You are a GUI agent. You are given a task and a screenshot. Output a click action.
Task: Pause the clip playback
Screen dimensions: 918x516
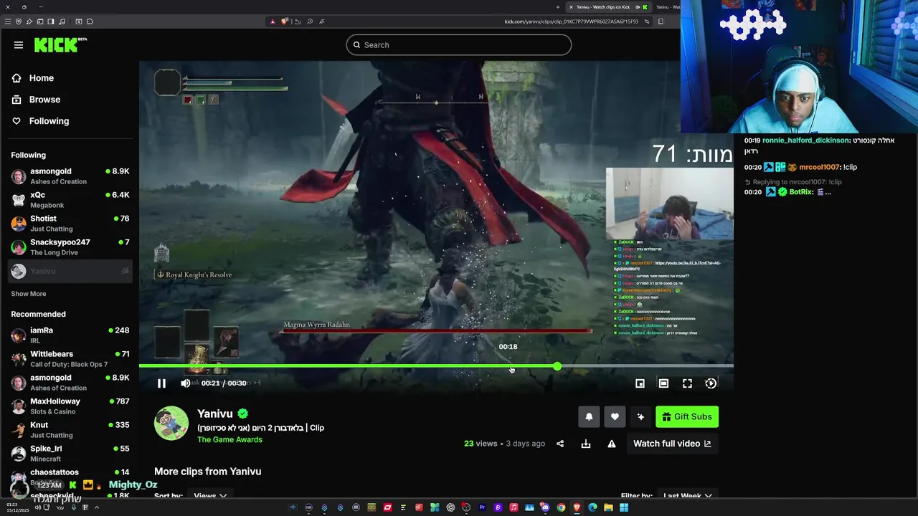161,383
